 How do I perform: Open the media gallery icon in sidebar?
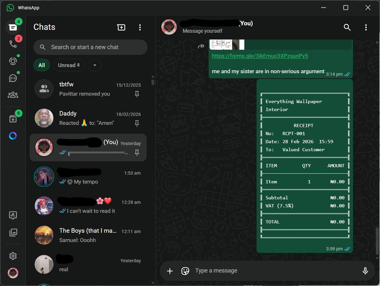[13, 232]
